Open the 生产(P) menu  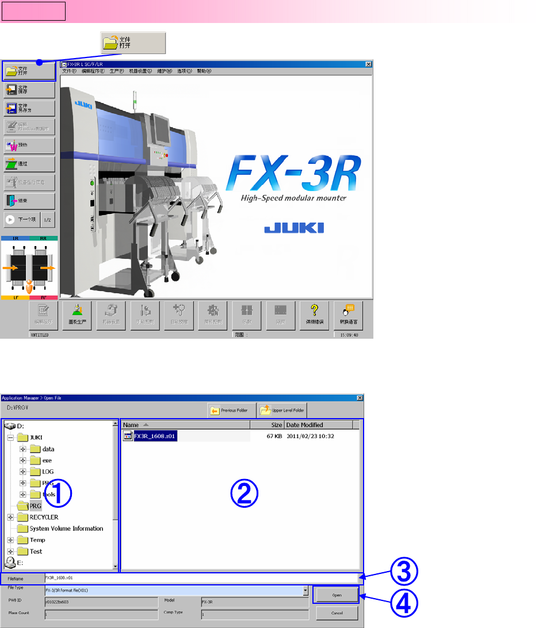click(x=117, y=71)
